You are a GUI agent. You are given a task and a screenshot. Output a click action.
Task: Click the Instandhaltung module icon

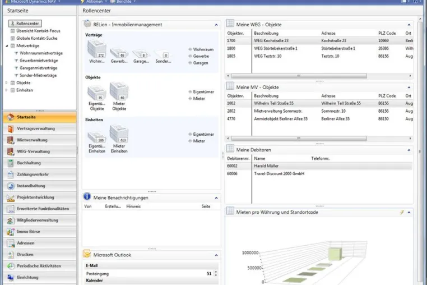[x=10, y=186]
